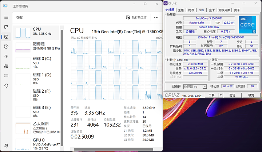Open Task Manager settings gear icon
The width and height of the screenshot is (262, 152).
click(x=6, y=145)
